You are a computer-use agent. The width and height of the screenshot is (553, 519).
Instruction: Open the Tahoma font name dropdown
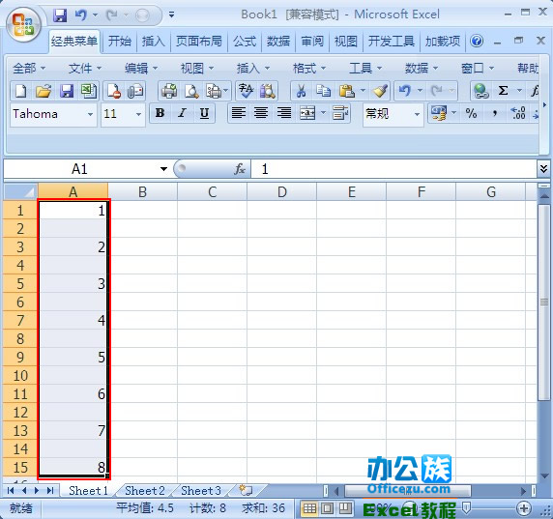point(90,114)
